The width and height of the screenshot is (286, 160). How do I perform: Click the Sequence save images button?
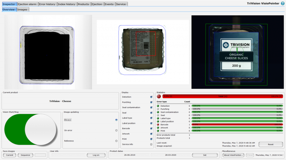click(25, 155)
